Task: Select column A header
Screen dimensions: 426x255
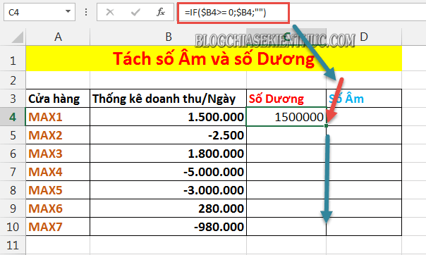Action: click(x=58, y=37)
